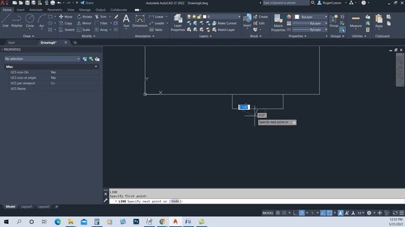Screen dimensions: 405x227
Task: Expand the Draw panel
Action: click(x=28, y=36)
